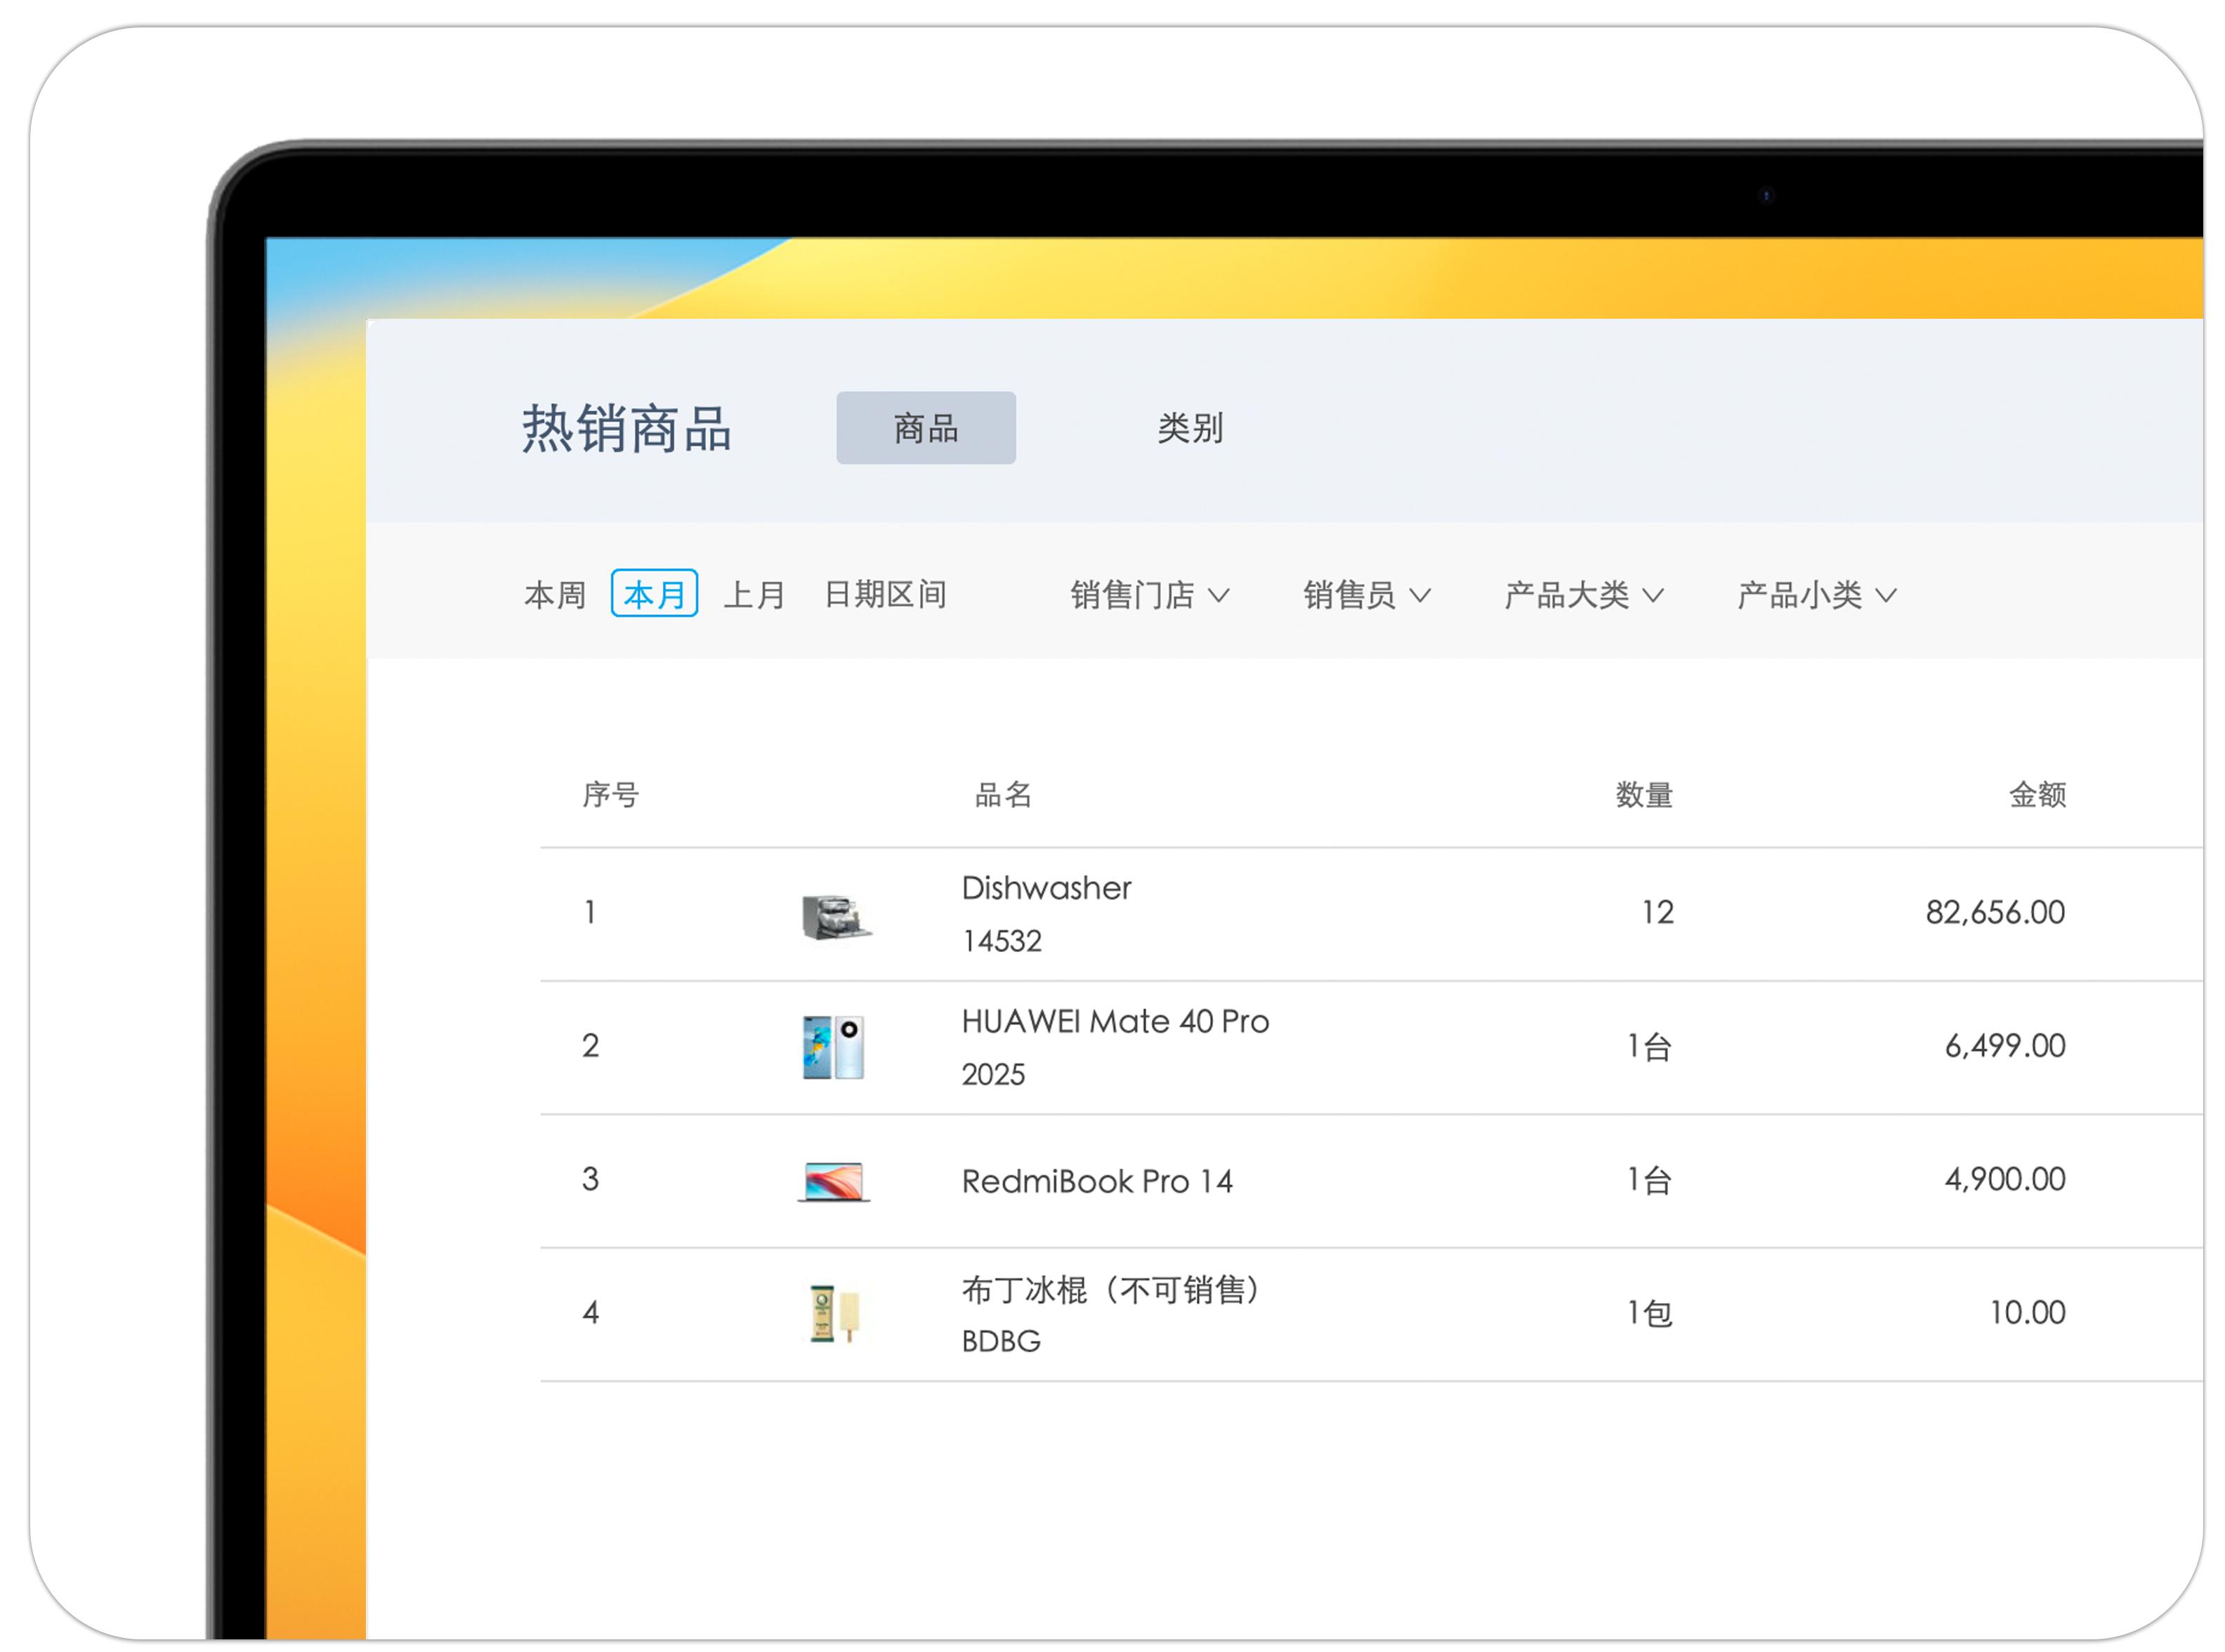Screen dimensions: 2225x1652
Task: Click the RedmiBook Pro 14 product name
Action: [x=1096, y=1181]
